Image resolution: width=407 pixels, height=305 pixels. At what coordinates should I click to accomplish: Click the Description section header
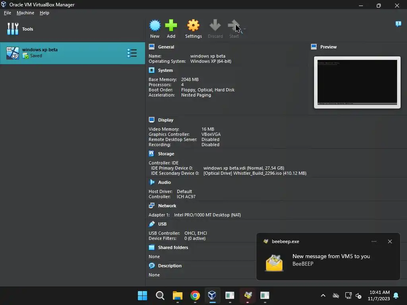pyautogui.click(x=170, y=266)
